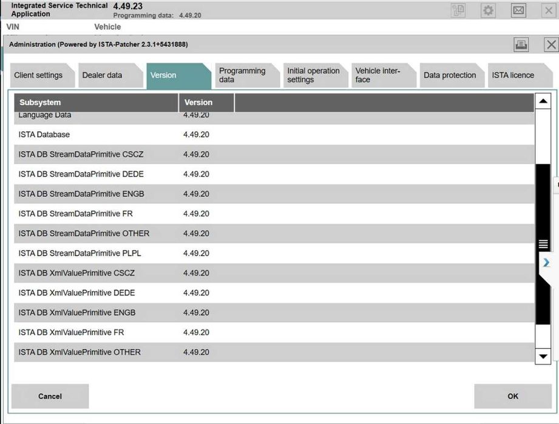
Task: Select ISTA DB XmlValuePrimitive CSCZ row
Action: [274, 273]
